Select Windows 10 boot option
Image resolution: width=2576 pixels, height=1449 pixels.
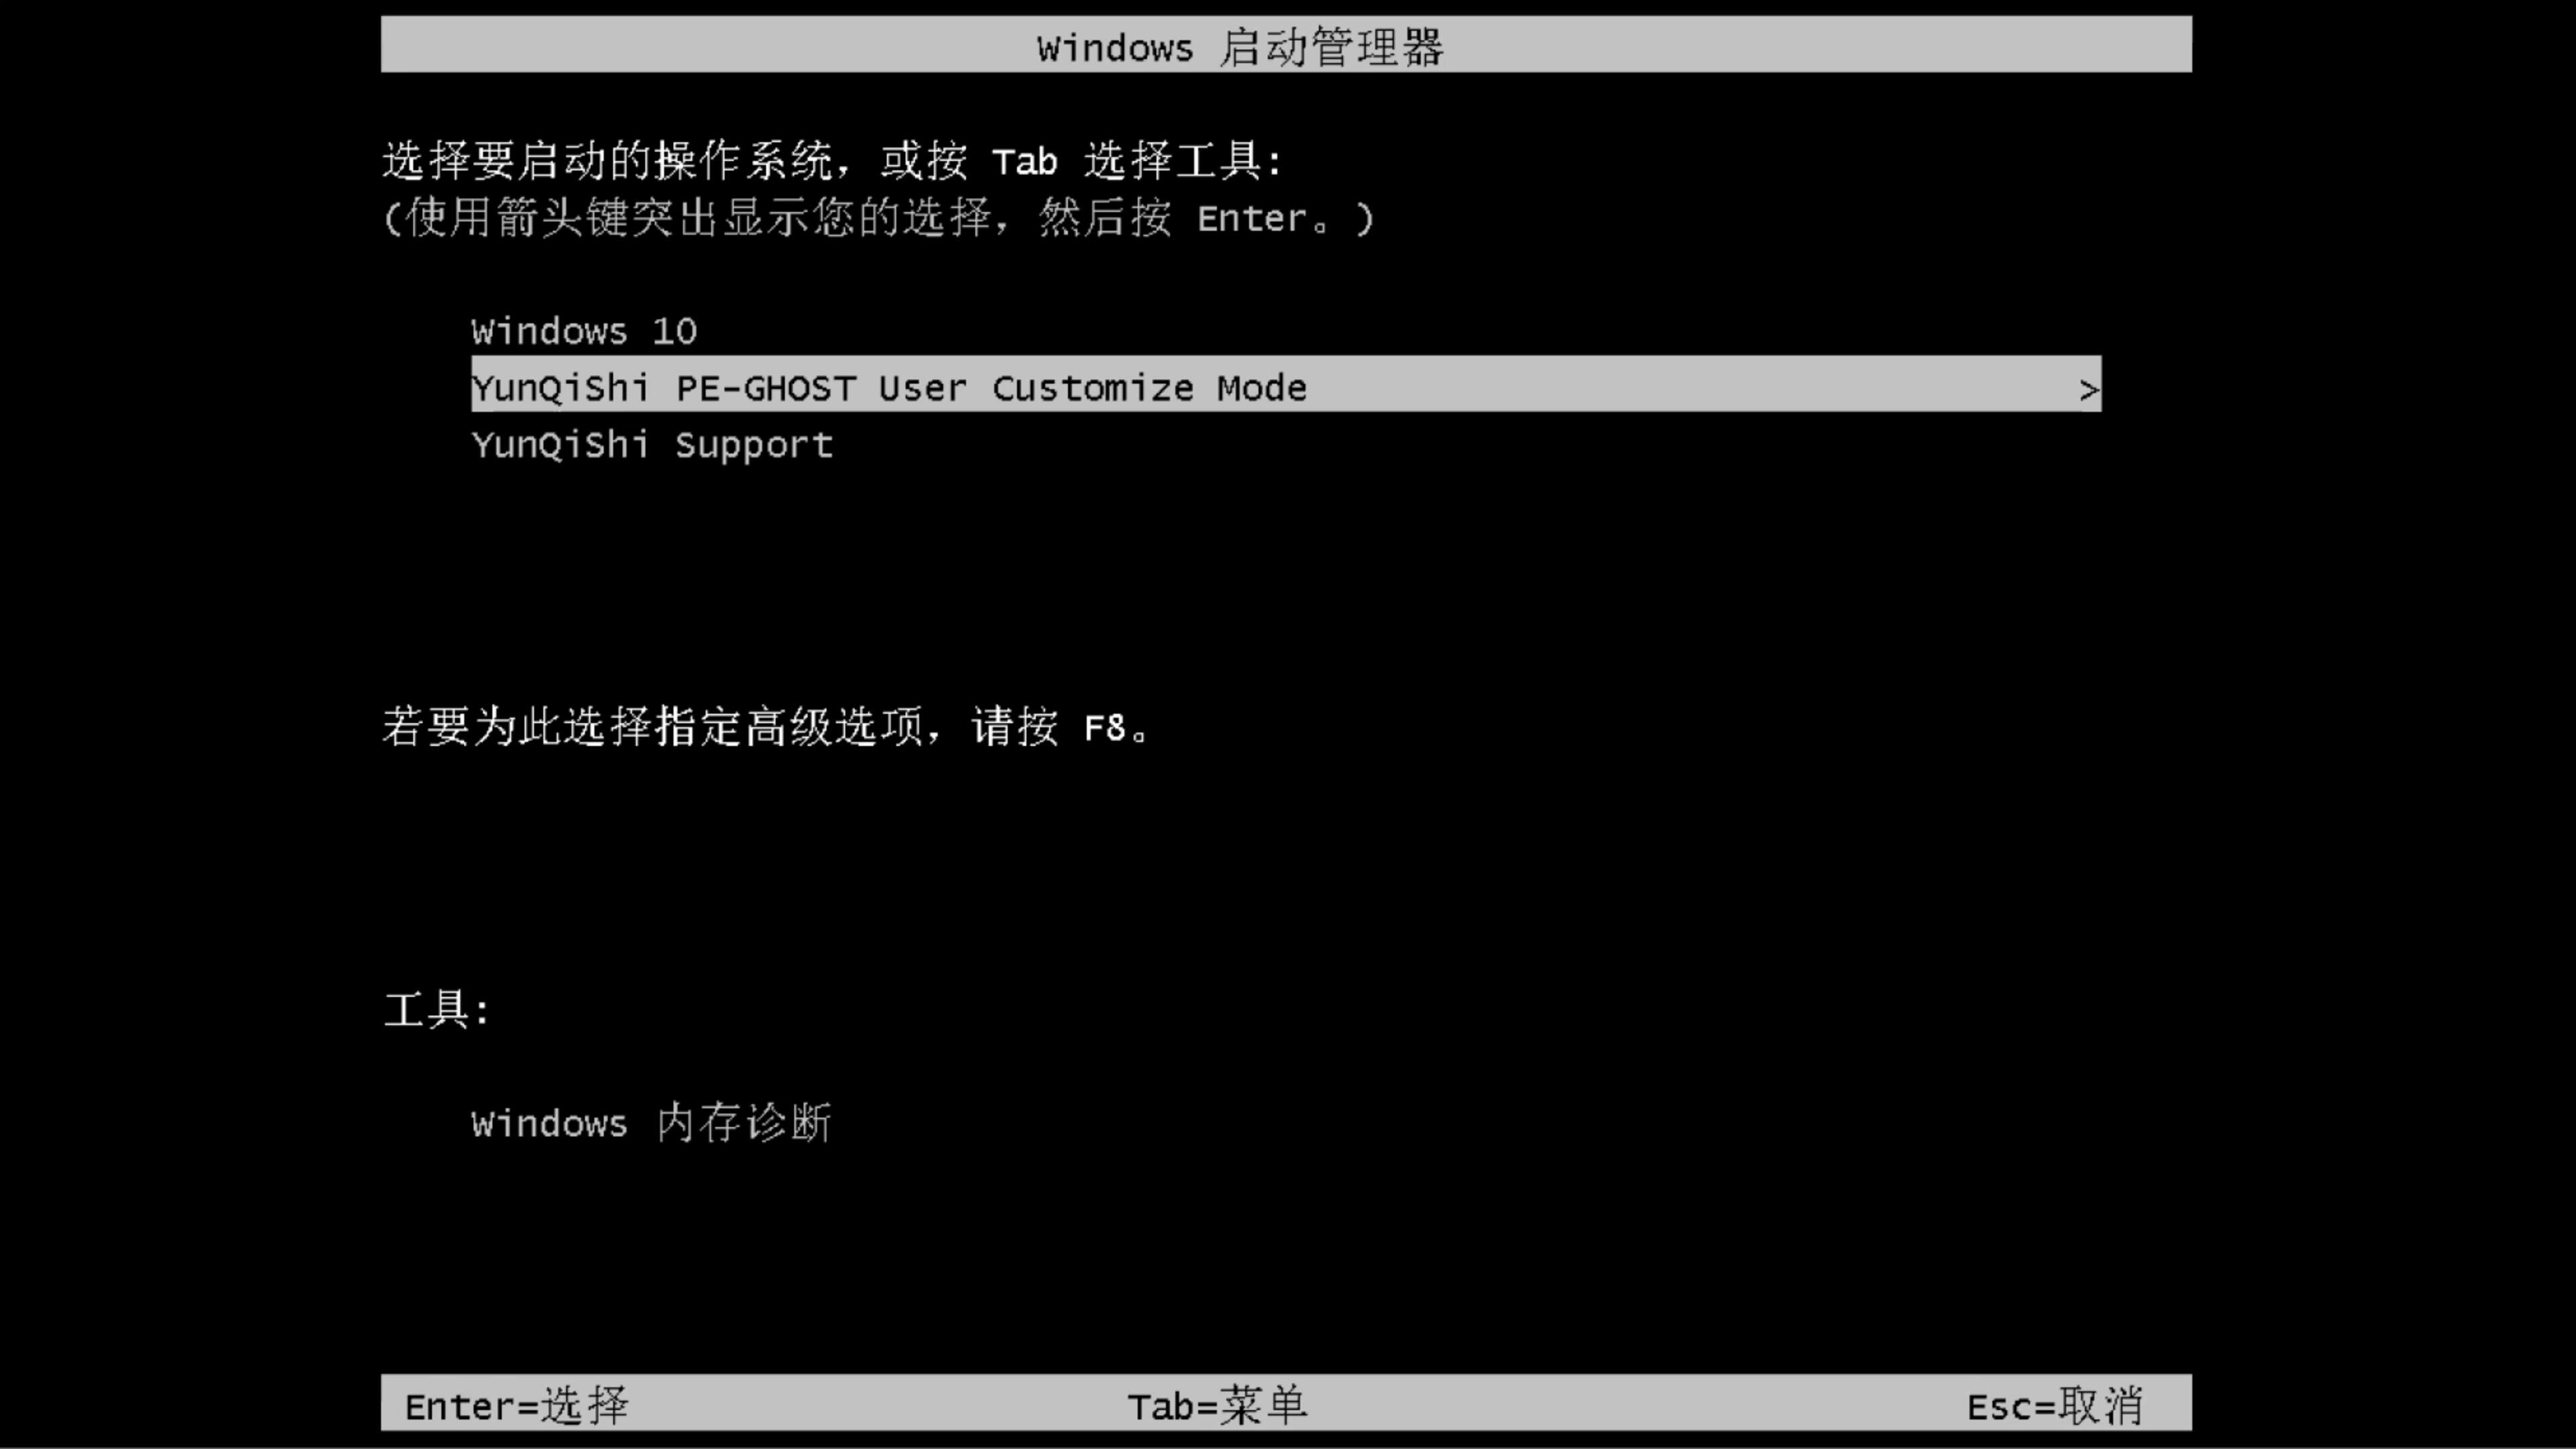coord(582,331)
